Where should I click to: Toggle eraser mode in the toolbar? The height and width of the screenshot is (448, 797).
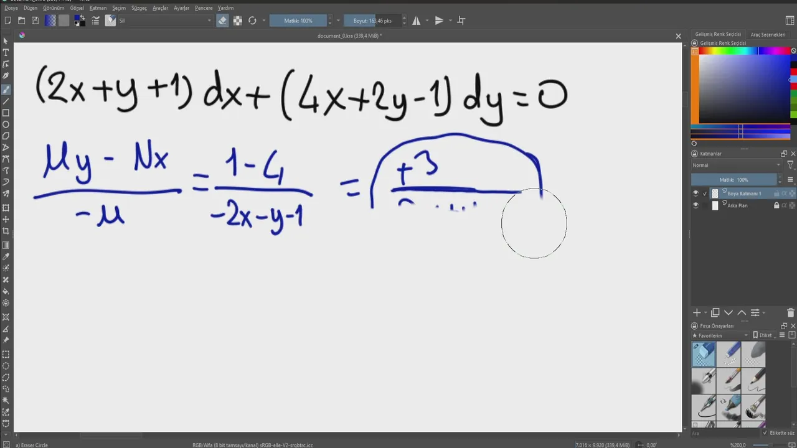pos(222,21)
